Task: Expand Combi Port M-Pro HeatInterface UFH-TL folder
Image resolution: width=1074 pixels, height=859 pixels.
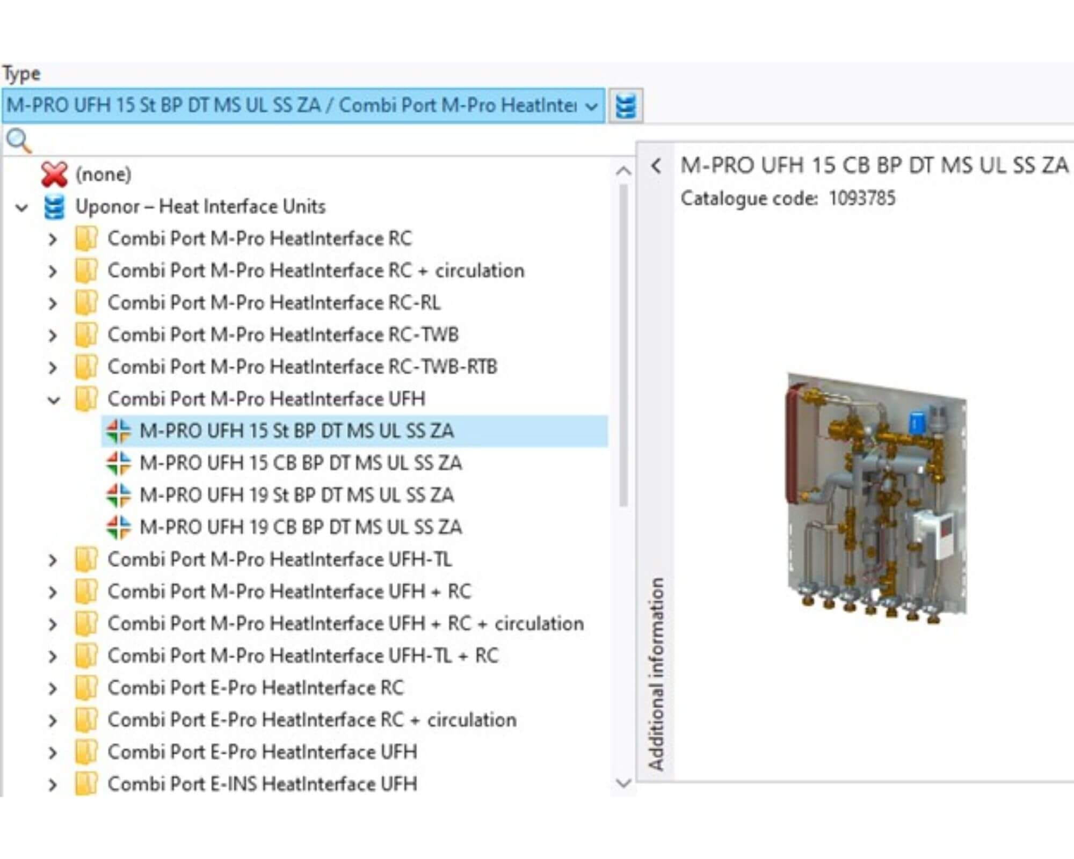Action: [53, 560]
